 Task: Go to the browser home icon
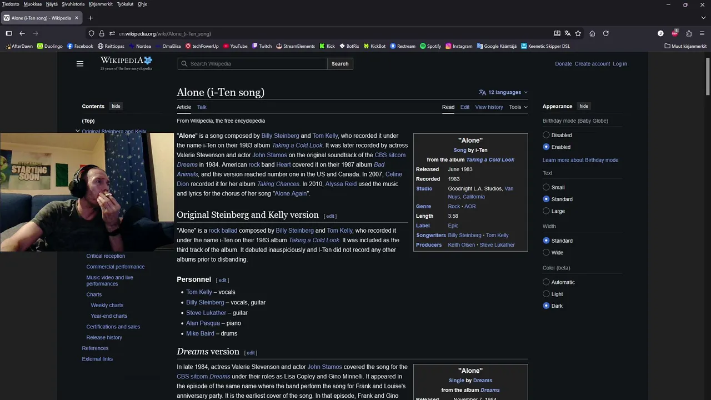pos(592,33)
